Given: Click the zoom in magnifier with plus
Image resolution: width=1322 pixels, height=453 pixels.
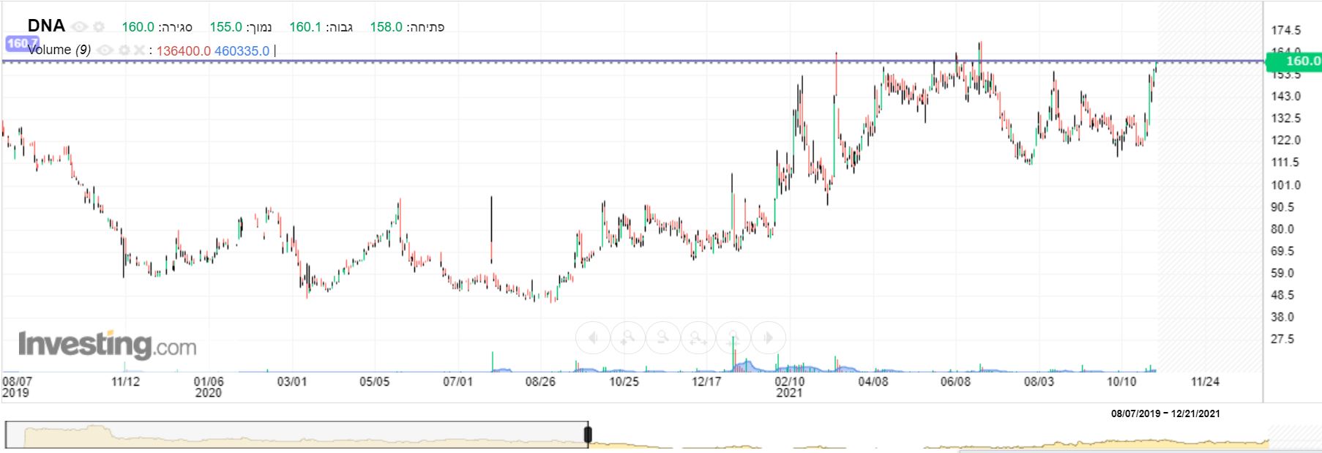Looking at the screenshot, I should click(628, 338).
